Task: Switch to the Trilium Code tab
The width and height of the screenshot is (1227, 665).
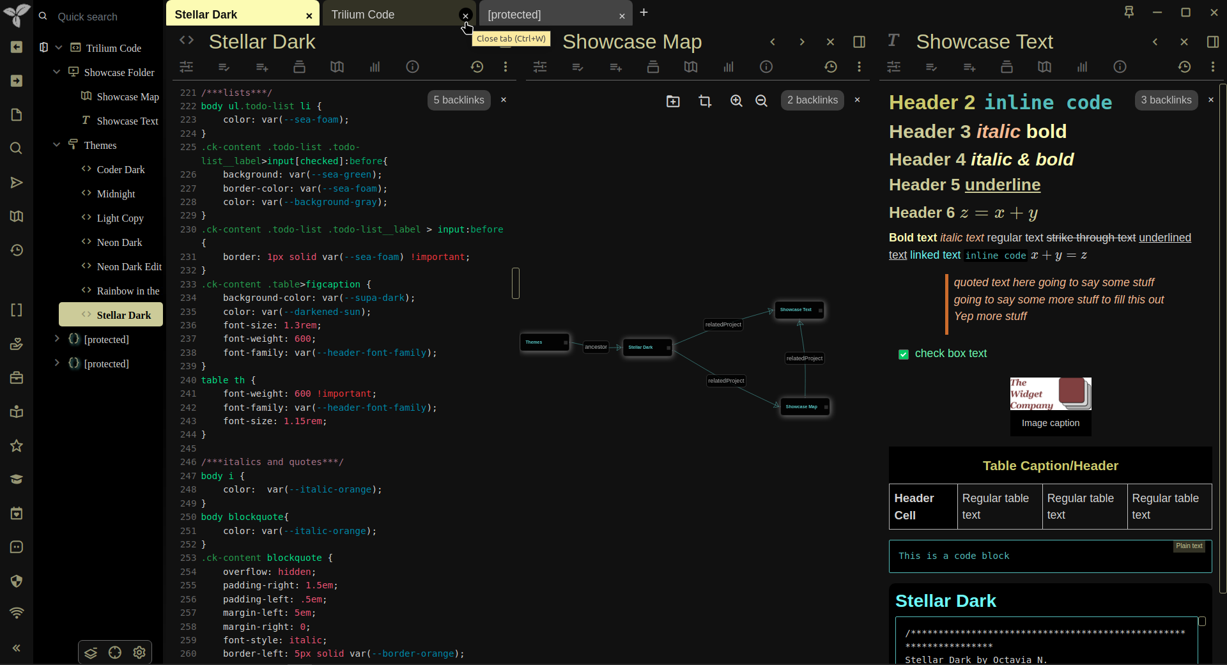Action: (390, 14)
